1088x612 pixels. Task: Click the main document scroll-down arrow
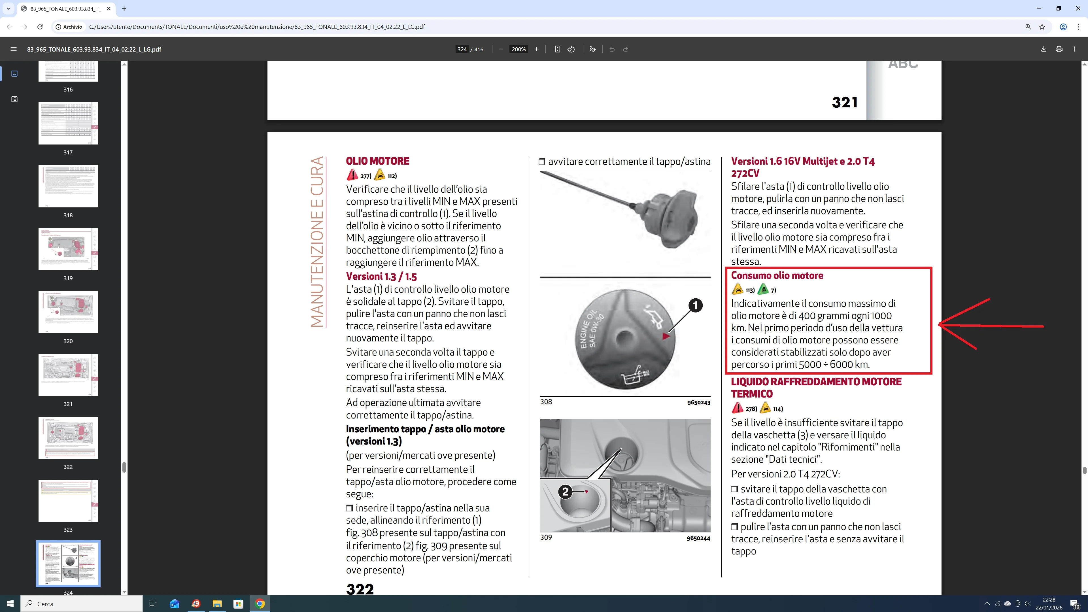[x=1084, y=592]
